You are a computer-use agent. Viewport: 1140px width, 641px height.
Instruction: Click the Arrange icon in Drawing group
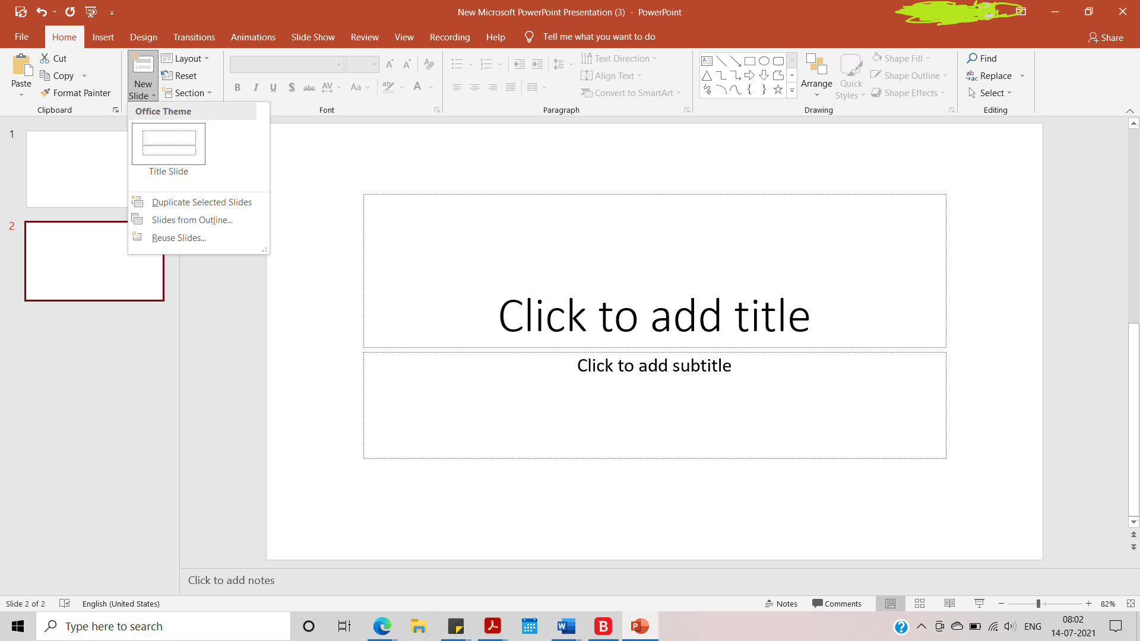[x=816, y=64]
